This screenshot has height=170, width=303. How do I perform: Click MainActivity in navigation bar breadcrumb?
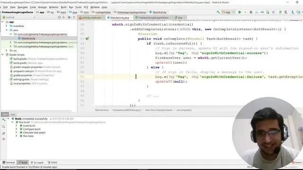point(158,12)
